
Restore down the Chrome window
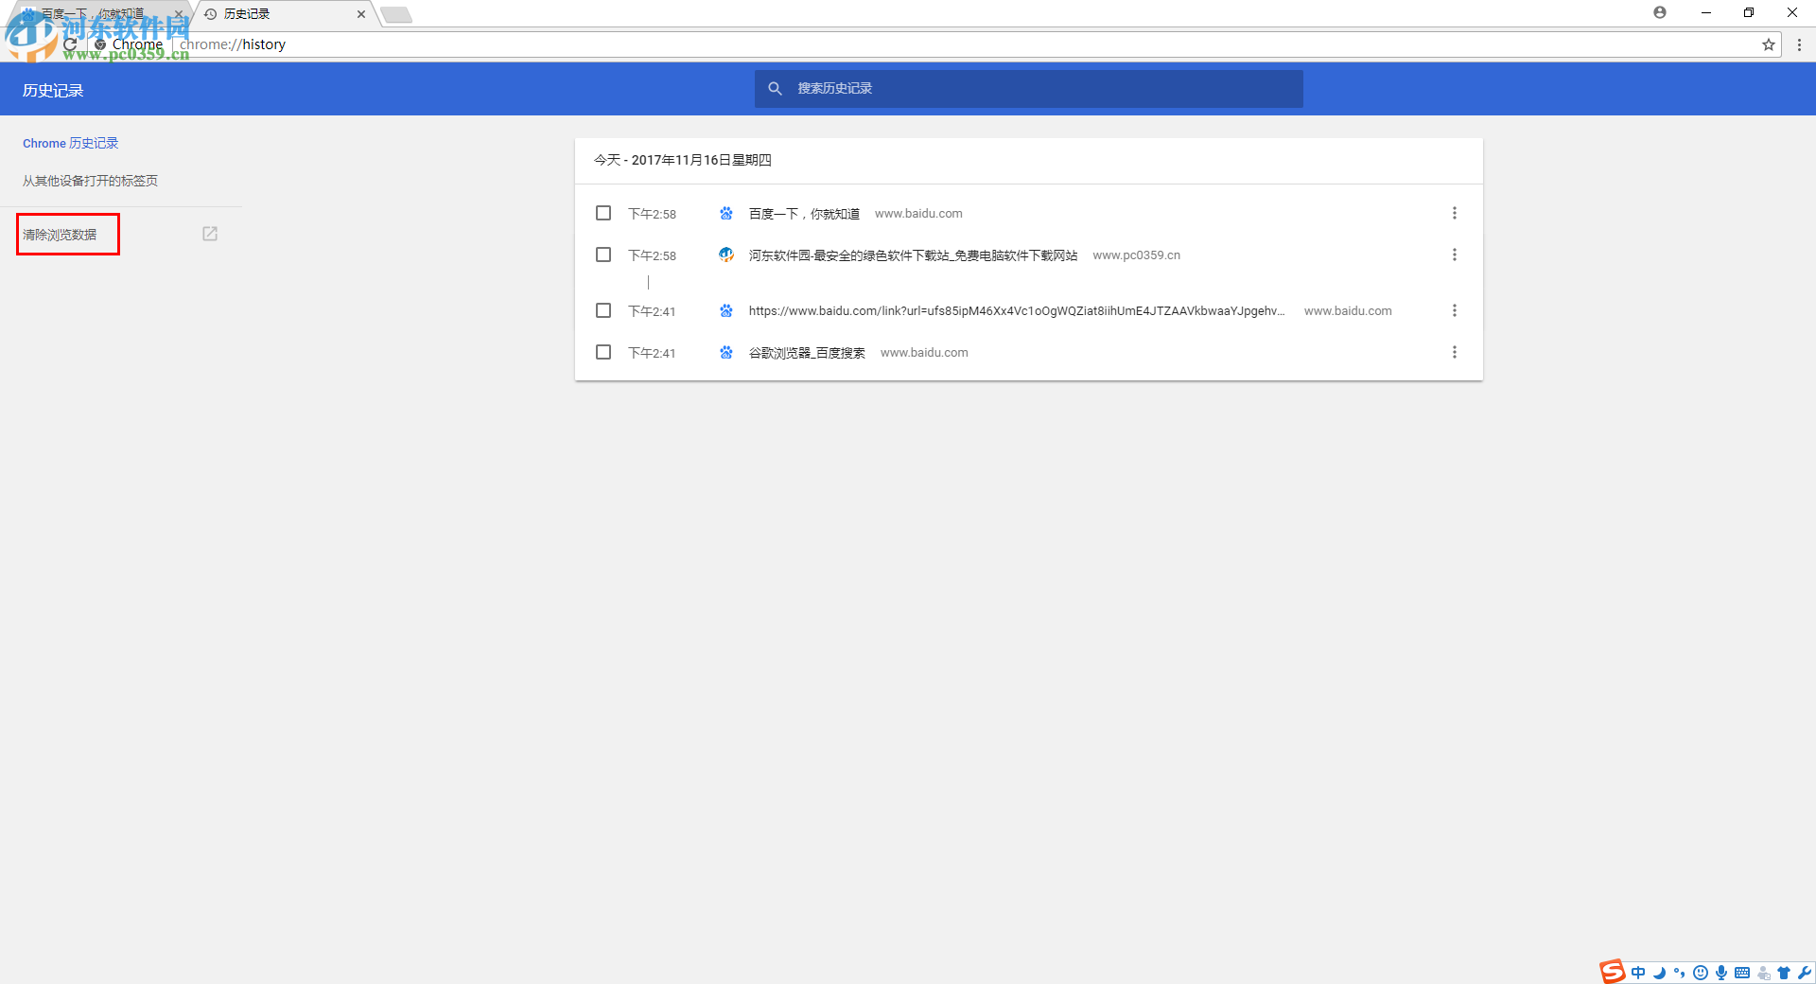(x=1749, y=12)
